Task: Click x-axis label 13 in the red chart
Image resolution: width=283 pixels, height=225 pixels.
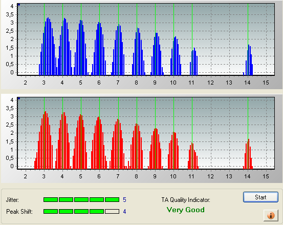Action: (x=229, y=176)
